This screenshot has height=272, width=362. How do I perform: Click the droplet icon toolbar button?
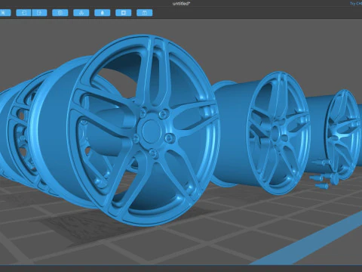pos(103,13)
